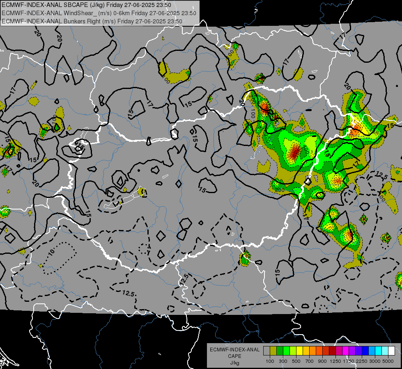This screenshot has width=402, height=369.
Task: Click the legend value 2250
Action: click(362, 361)
